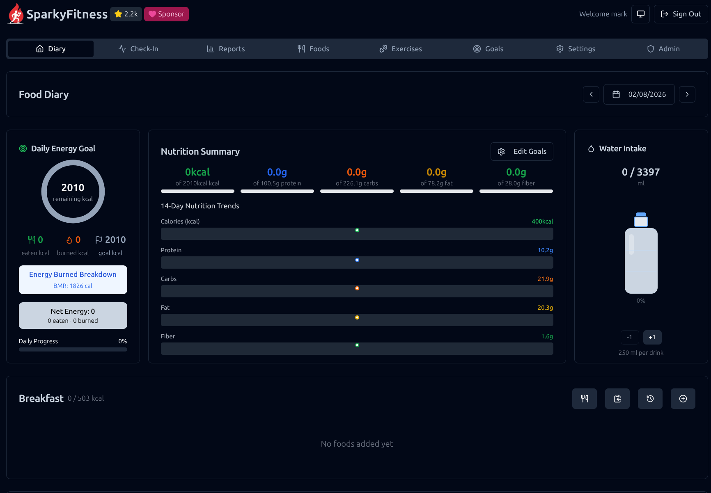Click the Calories 14-day trend bar
Viewport: 711px width, 493px height.
click(x=357, y=234)
